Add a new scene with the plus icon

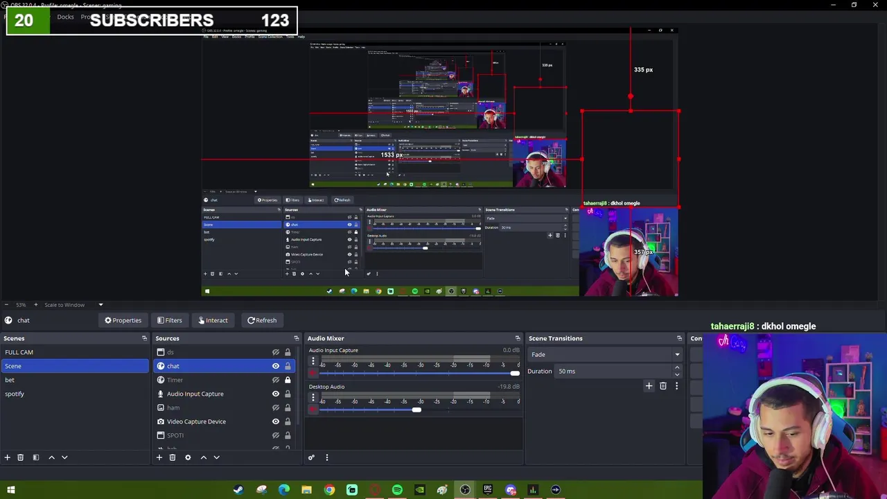(8, 457)
